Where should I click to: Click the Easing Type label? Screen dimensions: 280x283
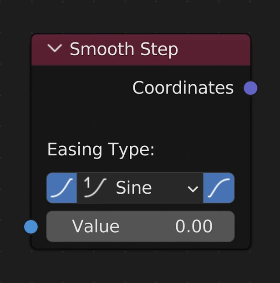pyautogui.click(x=101, y=149)
